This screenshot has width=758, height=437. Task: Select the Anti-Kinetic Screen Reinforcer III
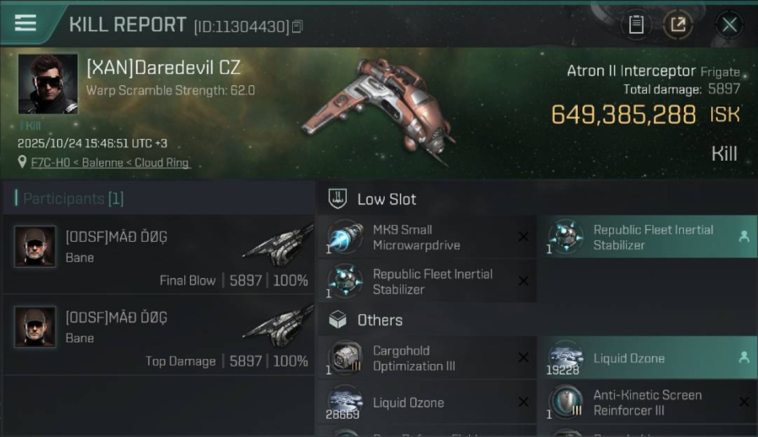click(x=646, y=403)
